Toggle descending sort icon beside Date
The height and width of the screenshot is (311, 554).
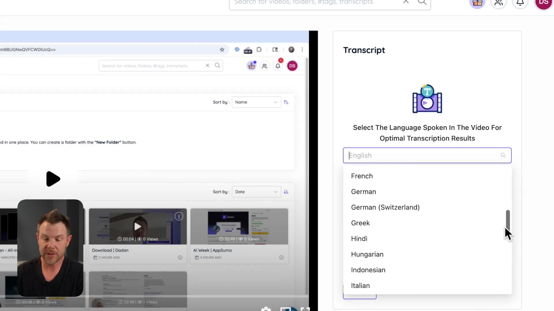pyautogui.click(x=286, y=192)
